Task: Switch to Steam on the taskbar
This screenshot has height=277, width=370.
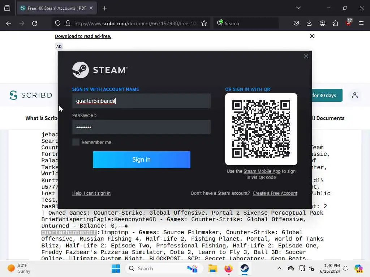Action: (x=245, y=268)
